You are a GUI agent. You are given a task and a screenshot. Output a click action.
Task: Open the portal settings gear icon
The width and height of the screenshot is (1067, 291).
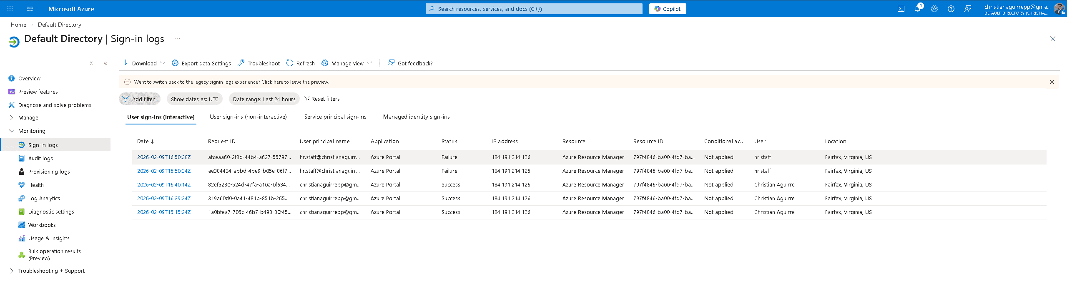click(x=934, y=9)
